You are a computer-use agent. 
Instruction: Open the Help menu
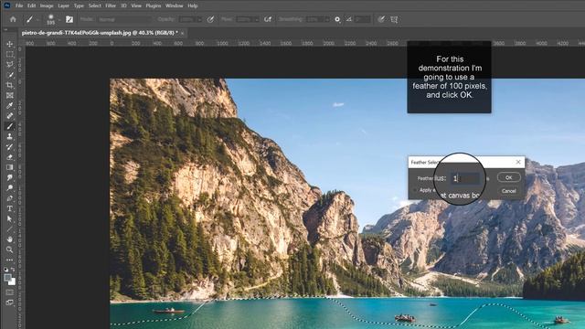[193, 5]
